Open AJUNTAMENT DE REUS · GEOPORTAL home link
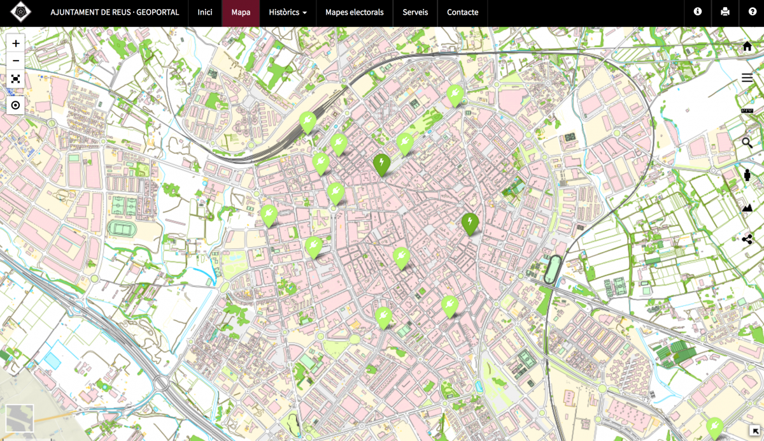This screenshot has height=441, width=764. (x=115, y=12)
